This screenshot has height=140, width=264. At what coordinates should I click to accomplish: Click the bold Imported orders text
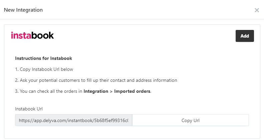coord(132,91)
